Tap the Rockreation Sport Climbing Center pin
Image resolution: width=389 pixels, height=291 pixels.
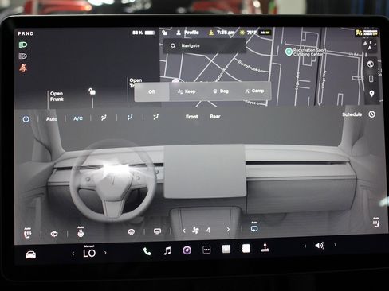click(289, 52)
